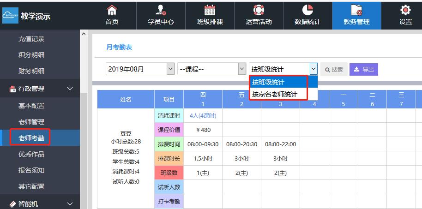Open 财务明细 in sidebar
Viewport: 422px width, 209px height.
(31, 71)
